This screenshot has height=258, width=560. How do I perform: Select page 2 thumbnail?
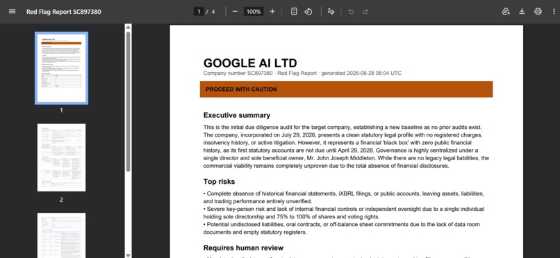pos(61,157)
